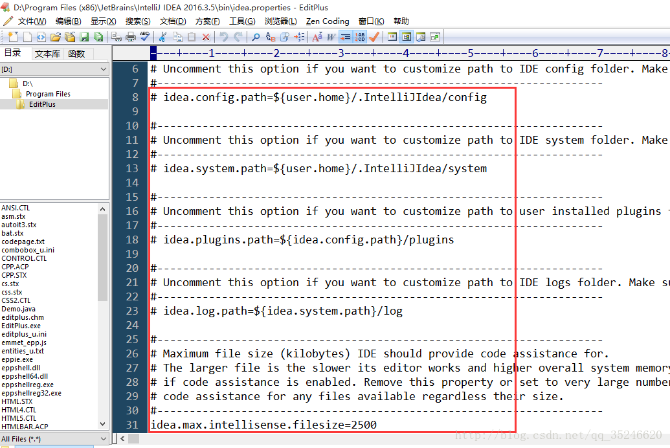Select the EditPlus folder in tree
The image size is (670, 448).
[x=42, y=104]
